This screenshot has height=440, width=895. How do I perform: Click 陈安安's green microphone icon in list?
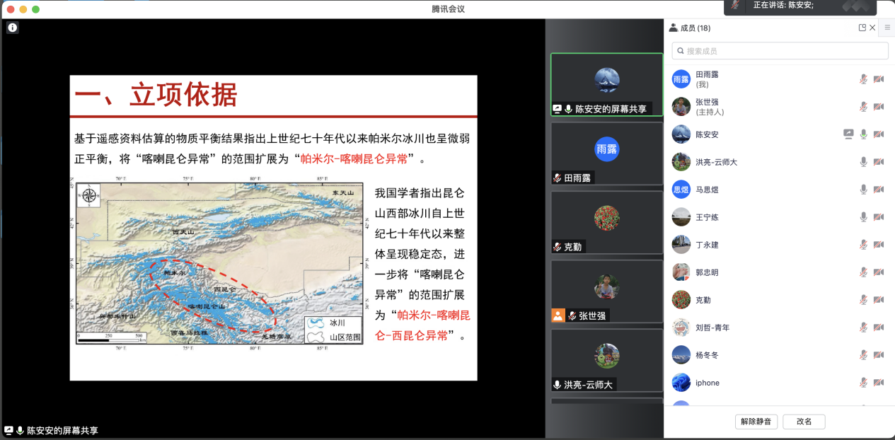(863, 134)
